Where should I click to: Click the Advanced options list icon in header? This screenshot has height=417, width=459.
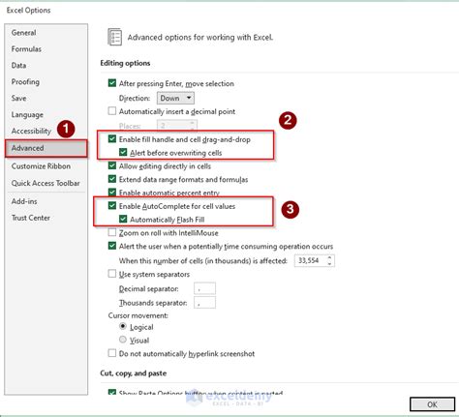tap(114, 37)
